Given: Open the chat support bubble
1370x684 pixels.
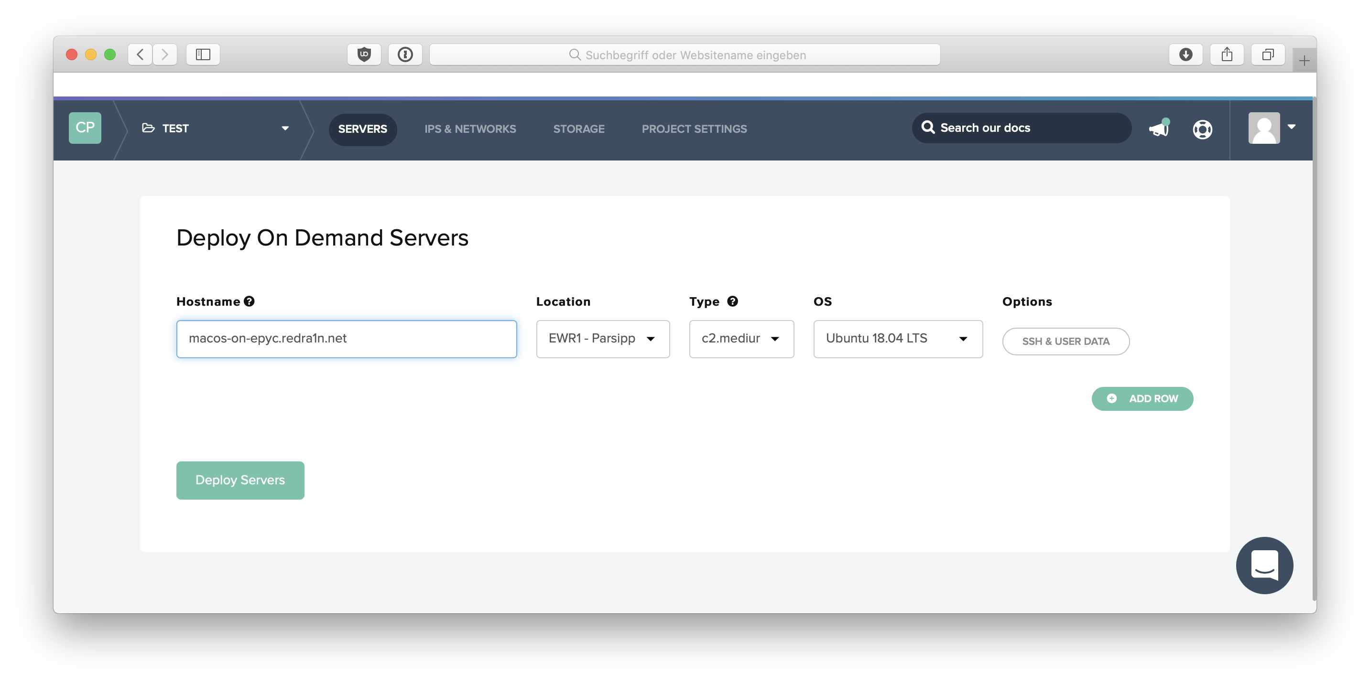Looking at the screenshot, I should click(x=1264, y=565).
